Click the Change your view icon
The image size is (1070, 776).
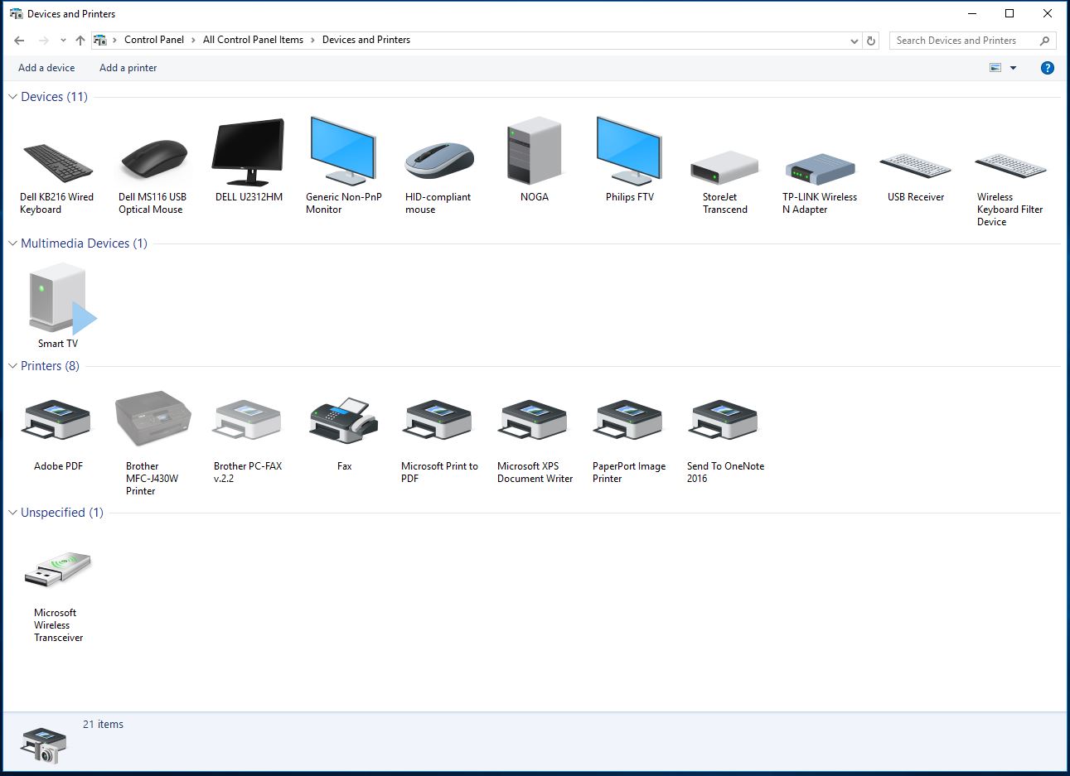pyautogui.click(x=995, y=68)
